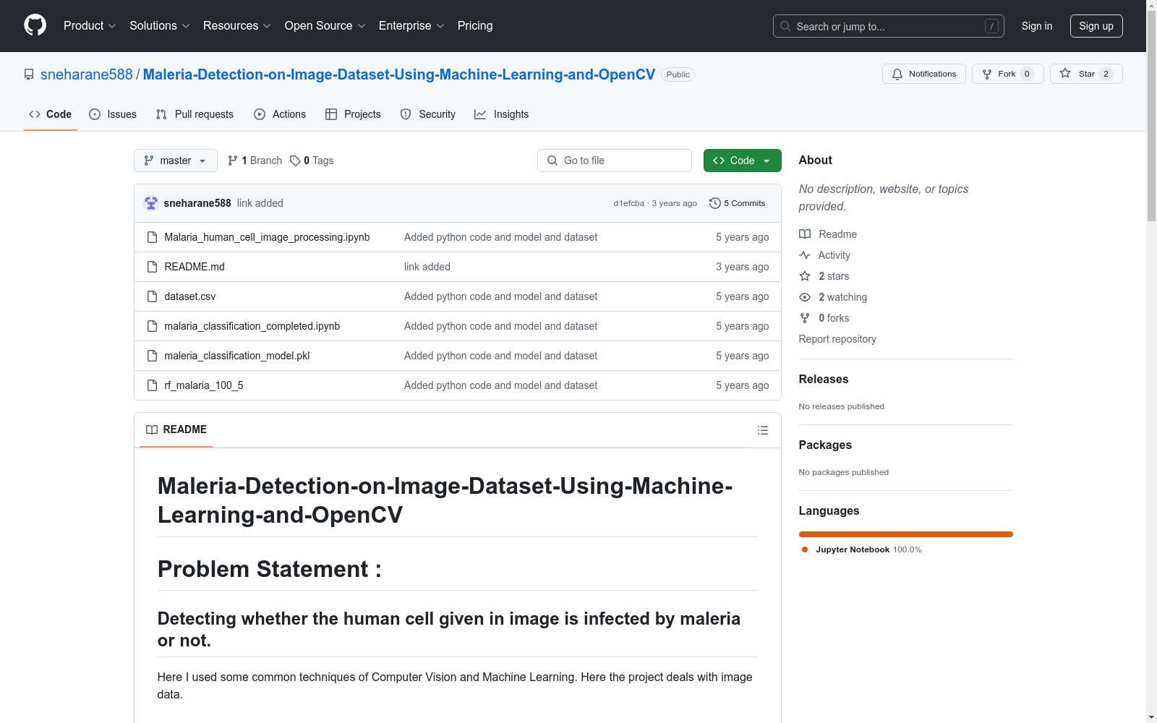
Task: Click the Notifications bell icon
Action: 897,74
